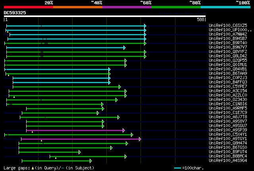Select the UniRef100_O23430 label

click(228, 100)
